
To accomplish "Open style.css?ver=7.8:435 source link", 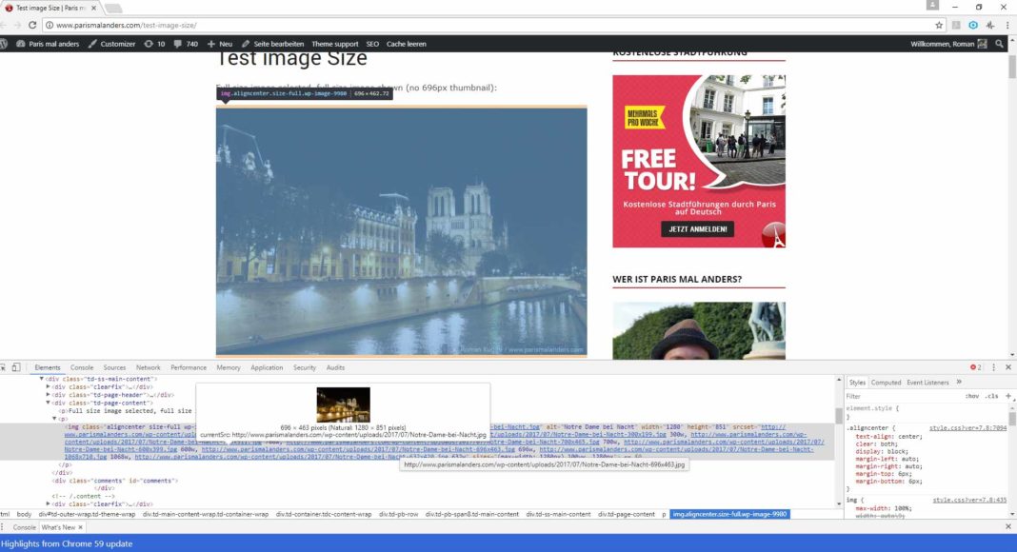I will [969, 500].
